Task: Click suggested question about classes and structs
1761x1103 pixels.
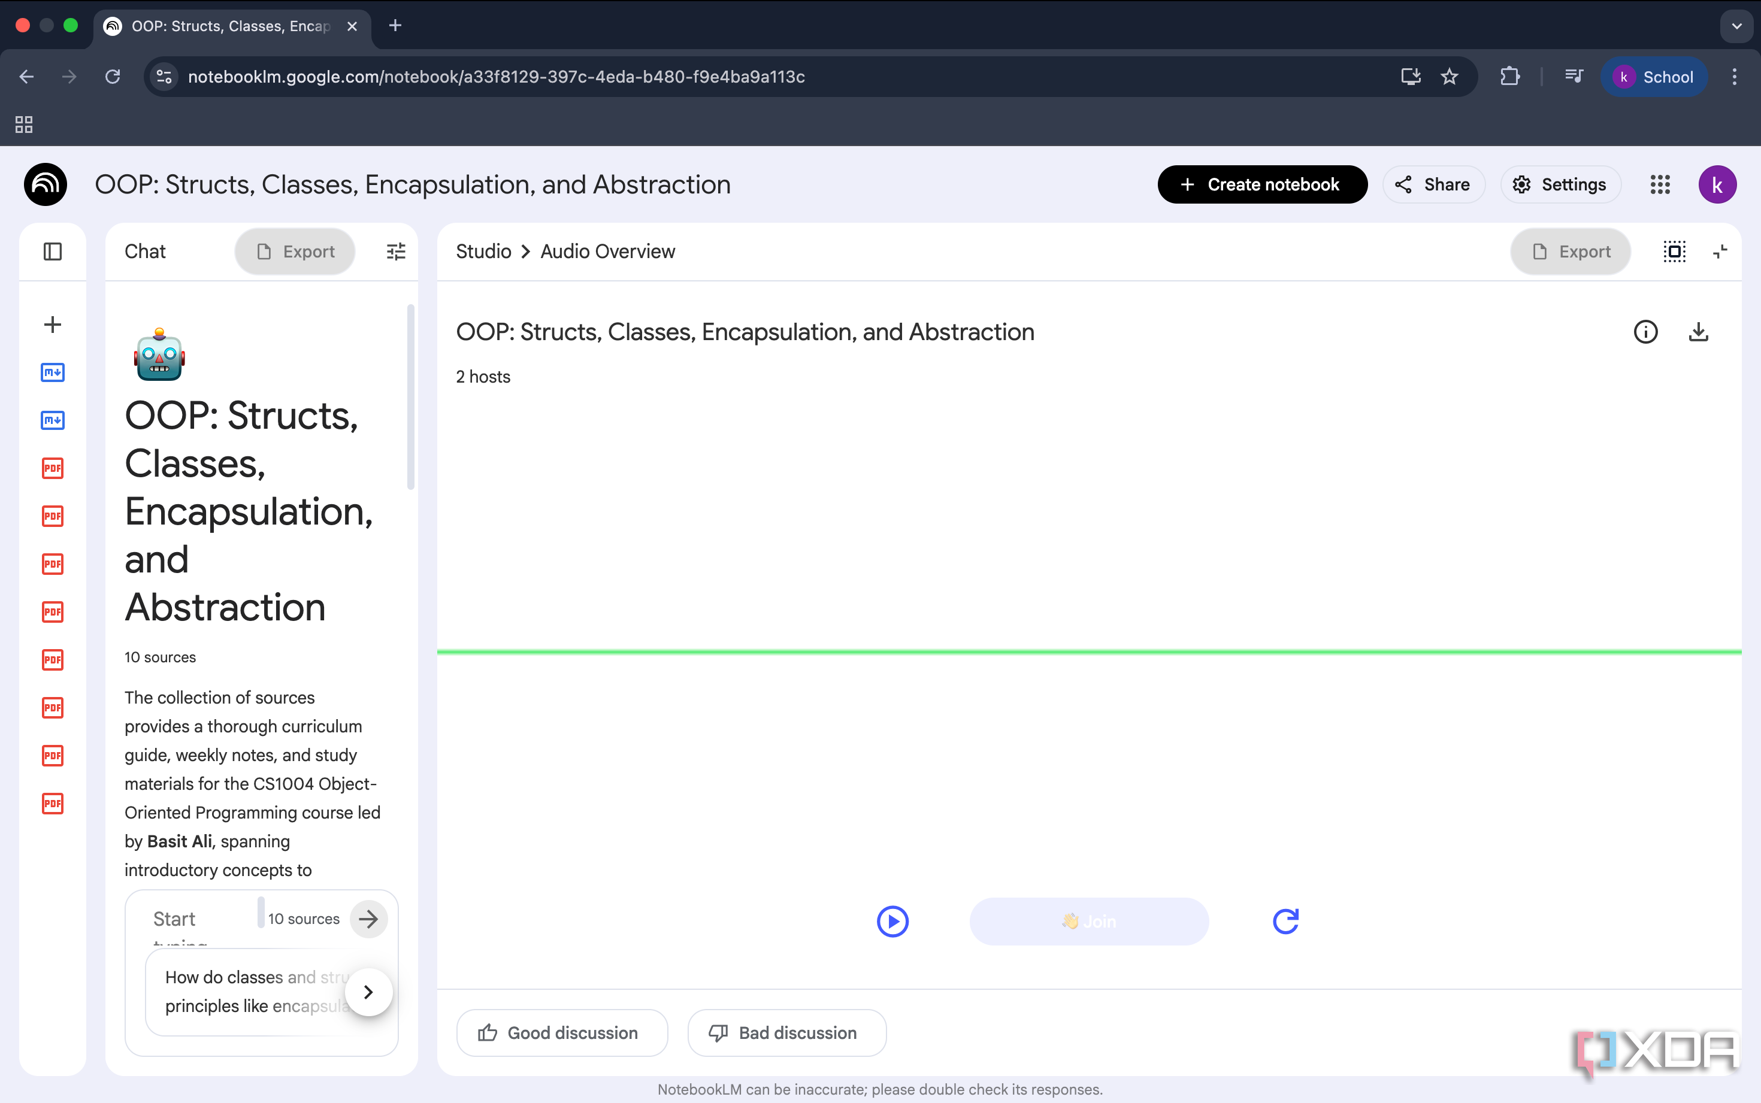Action: 254,992
